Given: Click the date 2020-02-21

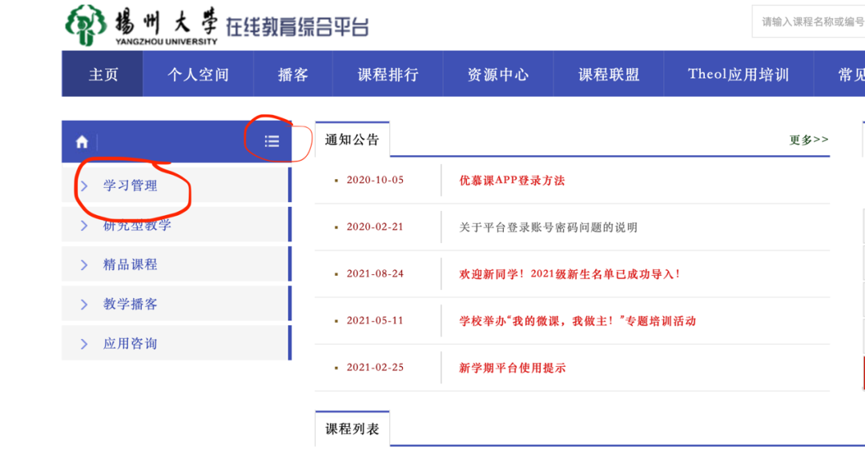Looking at the screenshot, I should [375, 227].
